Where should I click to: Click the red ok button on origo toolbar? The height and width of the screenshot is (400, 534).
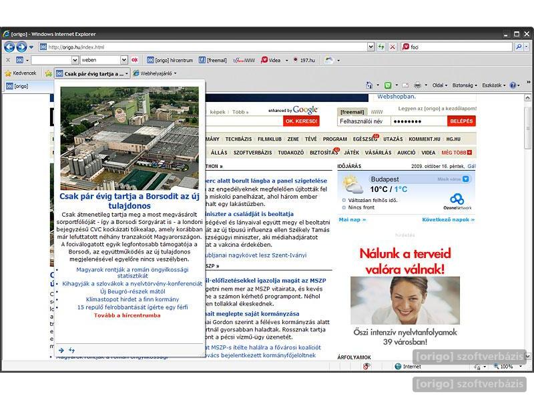[135, 60]
